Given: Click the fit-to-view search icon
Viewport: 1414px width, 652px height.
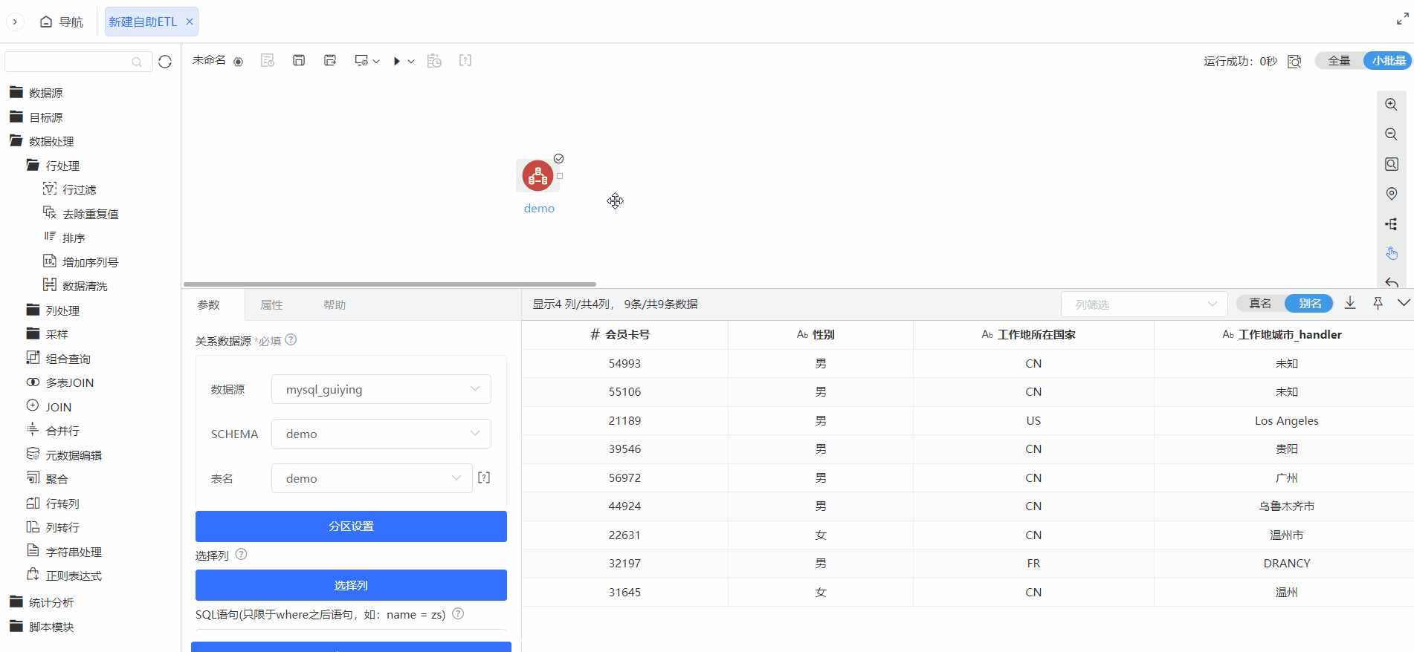Looking at the screenshot, I should click(1391, 165).
